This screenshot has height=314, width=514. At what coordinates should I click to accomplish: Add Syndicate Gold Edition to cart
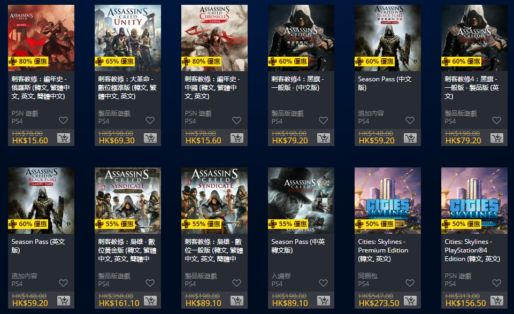tap(150, 301)
